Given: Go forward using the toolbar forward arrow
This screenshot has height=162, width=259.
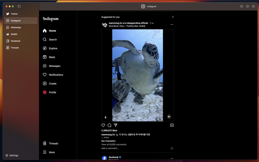Looking at the screenshot, I should (248, 6).
